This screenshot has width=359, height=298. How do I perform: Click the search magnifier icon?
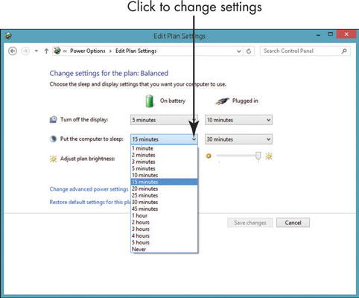coord(344,51)
